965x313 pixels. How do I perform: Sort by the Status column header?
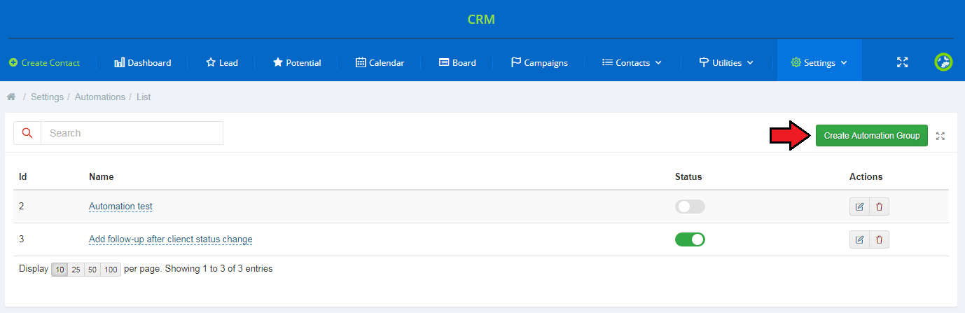pyautogui.click(x=688, y=176)
